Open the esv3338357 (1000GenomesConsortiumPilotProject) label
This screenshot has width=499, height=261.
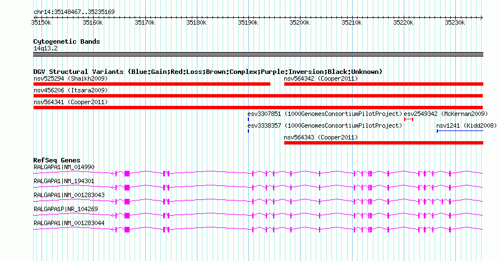click(325, 125)
